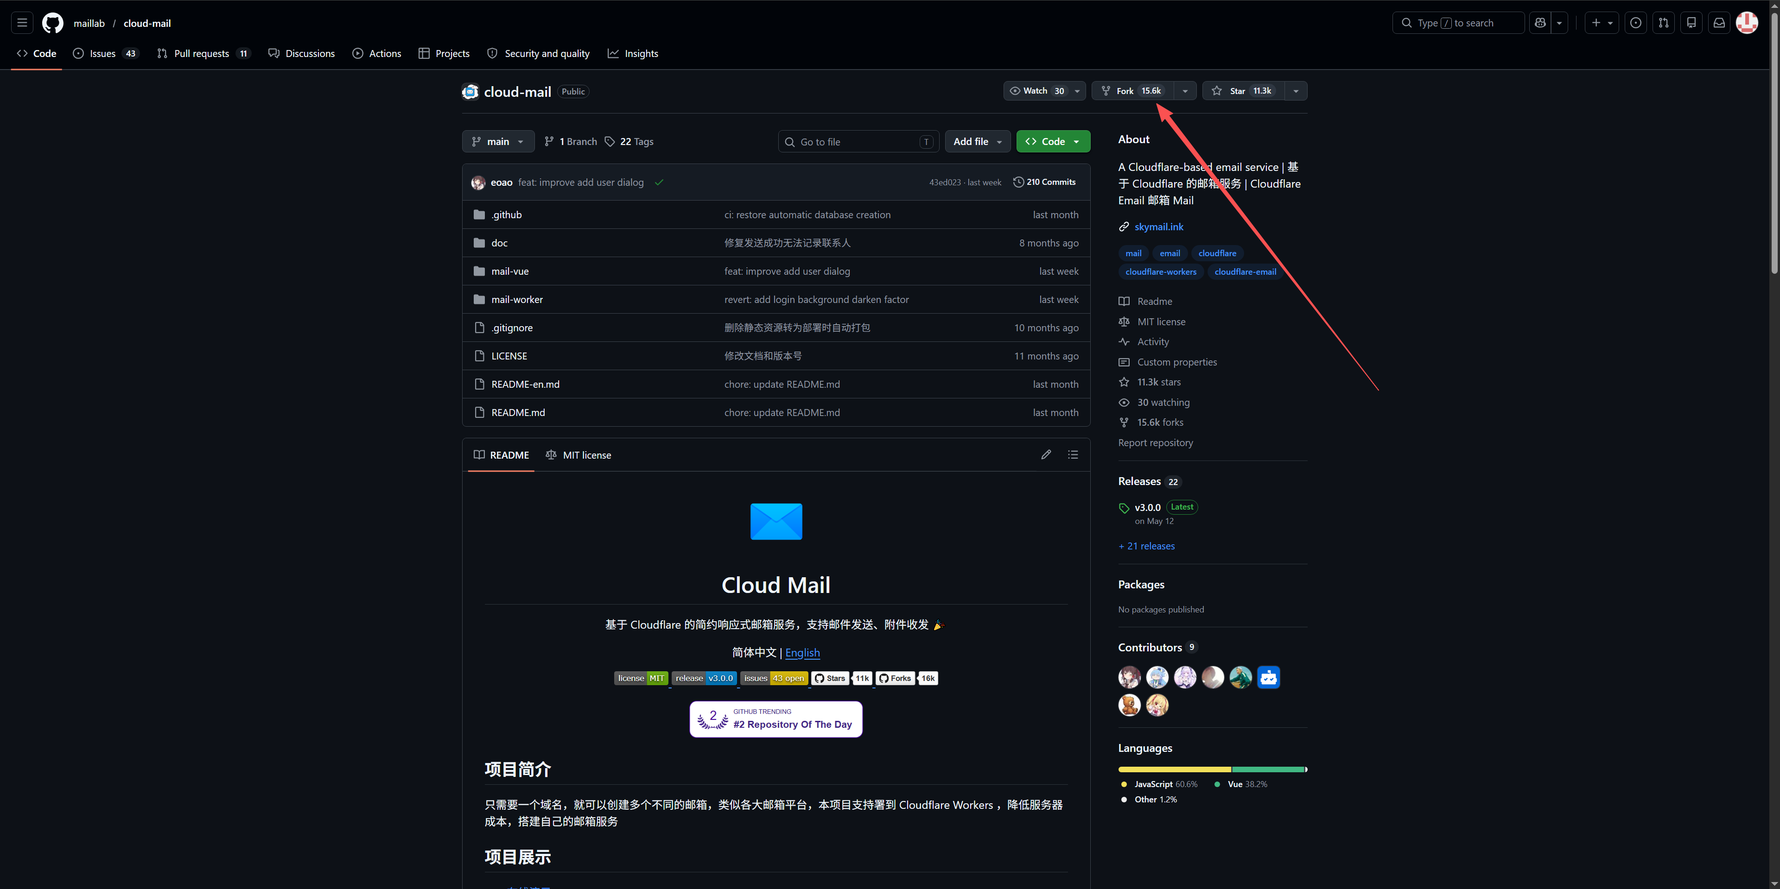Click eoao's commit author avatar
The width and height of the screenshot is (1780, 889).
point(478,183)
